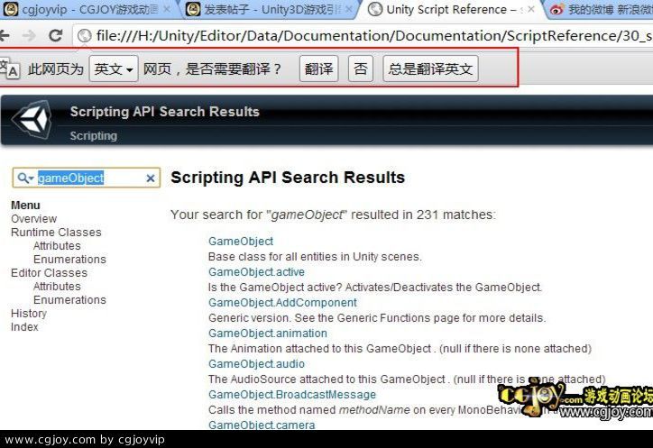This screenshot has width=653, height=448.
Task: Click the translate icon in translation bar
Action: tap(9, 69)
